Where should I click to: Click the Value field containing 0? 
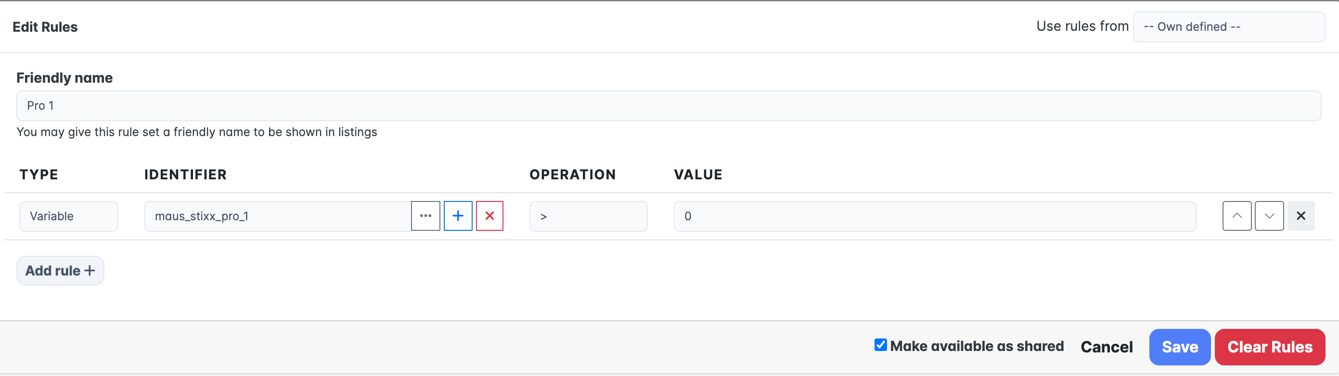pos(934,216)
